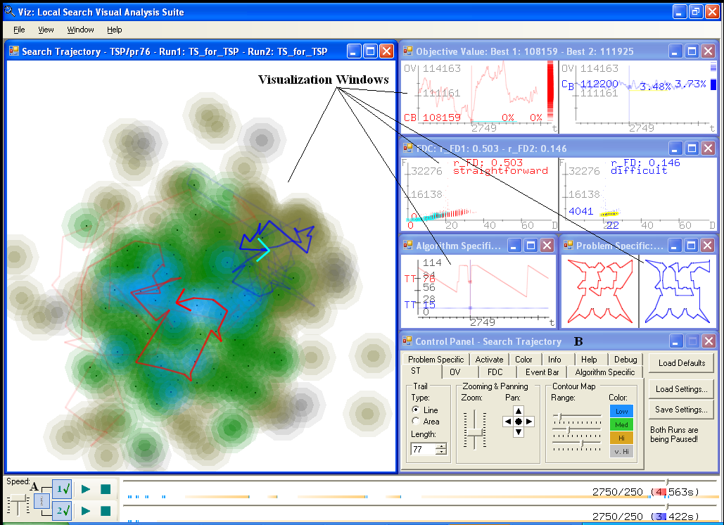Open the File menu
The width and height of the screenshot is (724, 525).
20,30
